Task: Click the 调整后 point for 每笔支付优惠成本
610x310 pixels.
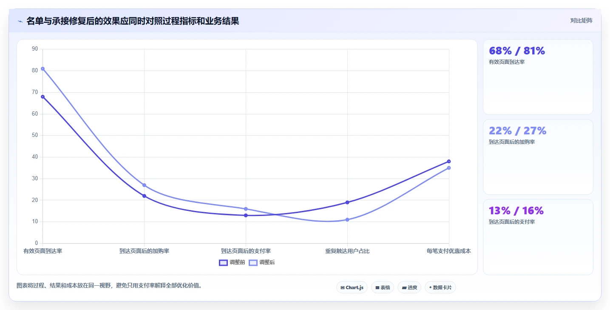Action: point(449,168)
